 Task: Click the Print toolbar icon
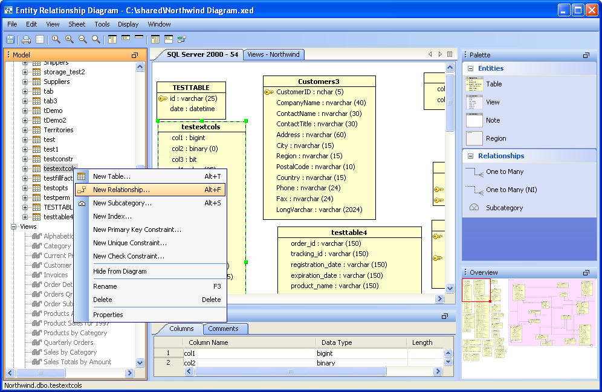(26, 39)
